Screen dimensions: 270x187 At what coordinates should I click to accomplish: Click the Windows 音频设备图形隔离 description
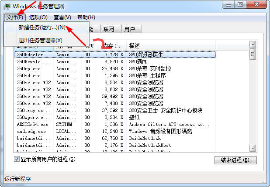pos(160,131)
